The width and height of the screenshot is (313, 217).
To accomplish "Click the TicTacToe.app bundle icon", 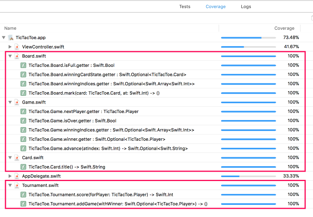I will tap(11, 38).
